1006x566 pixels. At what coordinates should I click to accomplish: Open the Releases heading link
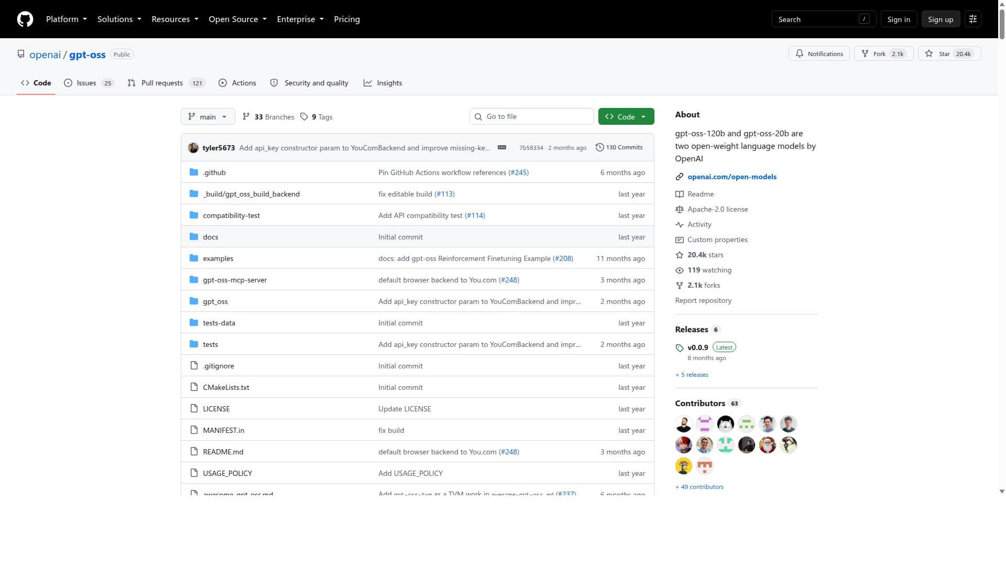pos(698,329)
